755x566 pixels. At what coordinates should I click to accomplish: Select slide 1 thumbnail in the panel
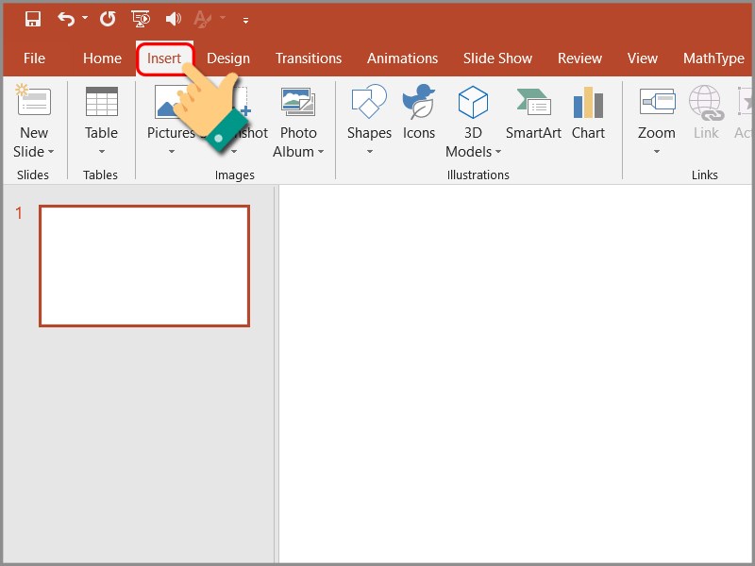tap(145, 265)
